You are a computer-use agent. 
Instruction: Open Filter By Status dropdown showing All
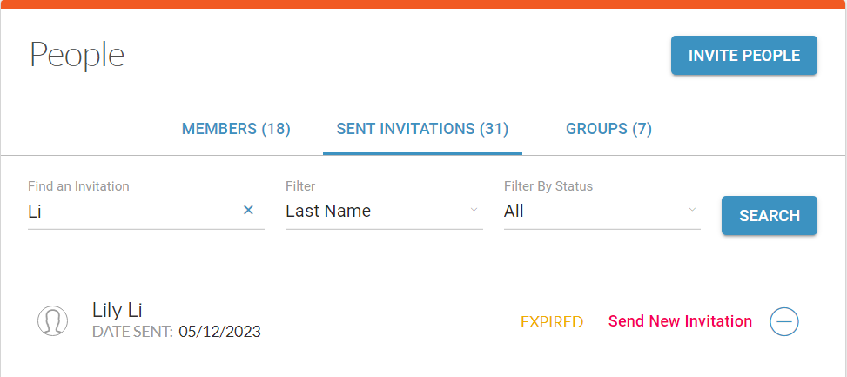point(602,212)
